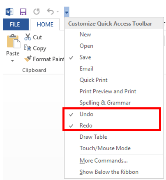Open the FILE tab
Viewport: 166px width, 180px height.
point(16,24)
